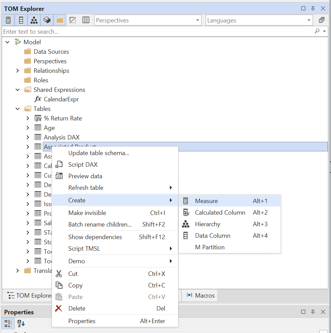Screen dimensions: 331x333
Task: Toggle display folders view button
Action: pos(60,20)
